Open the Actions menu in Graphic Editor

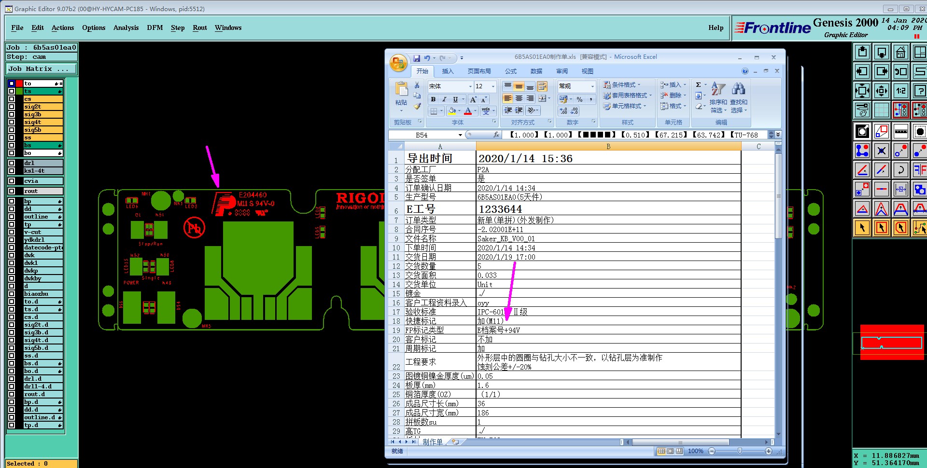[63, 28]
